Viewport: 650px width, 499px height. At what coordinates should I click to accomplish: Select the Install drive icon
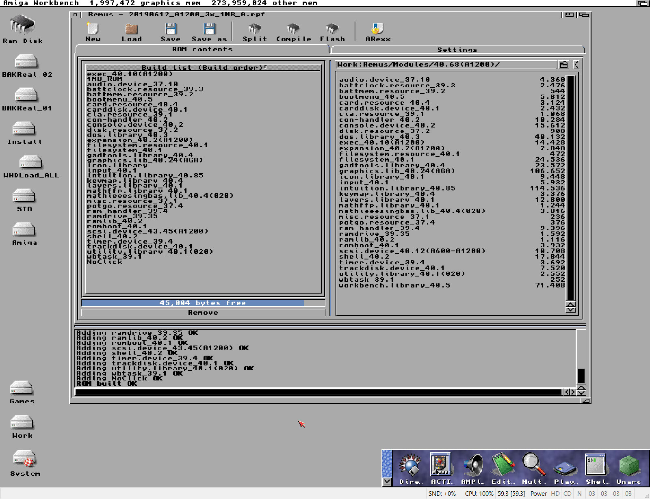pyautogui.click(x=24, y=129)
